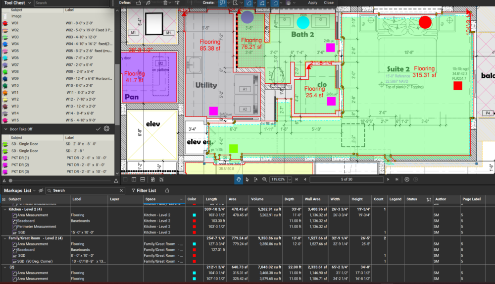Open Door Take Off settings gear
495x284 pixels.
coord(107,129)
